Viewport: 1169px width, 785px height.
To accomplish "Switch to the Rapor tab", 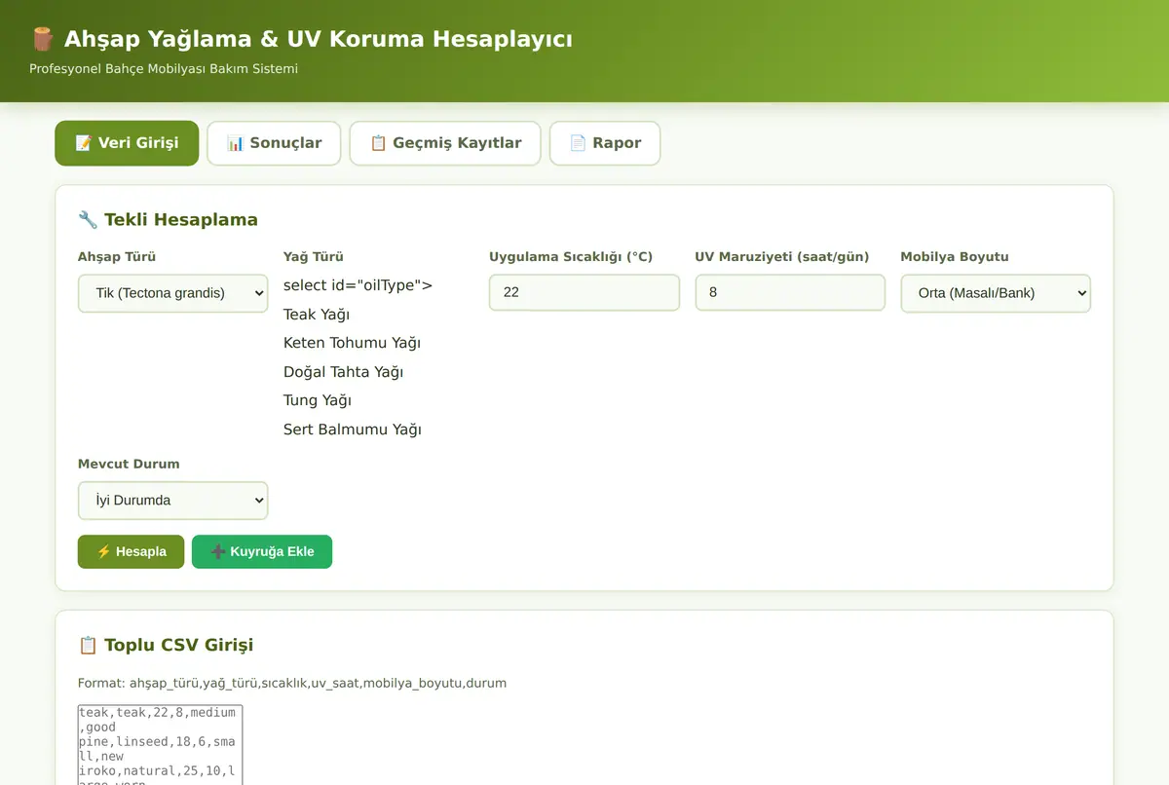I will coord(605,143).
